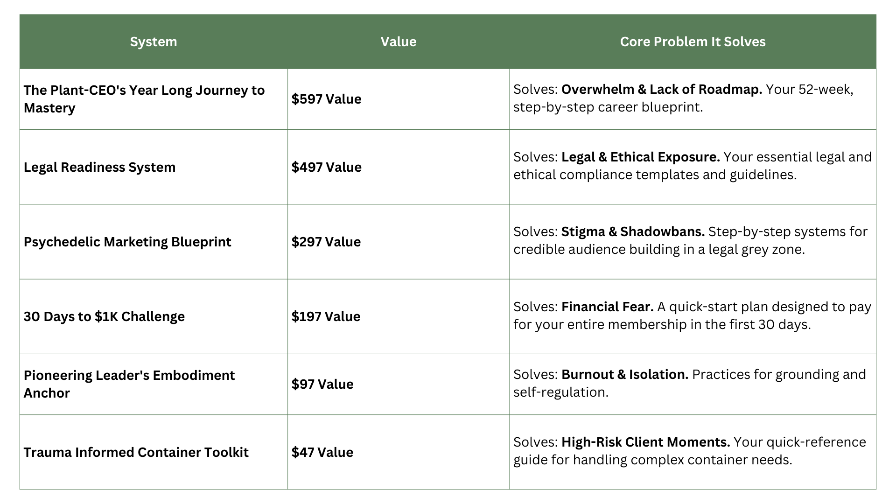
Task: Click the $297 Value cell
Action: point(326,242)
